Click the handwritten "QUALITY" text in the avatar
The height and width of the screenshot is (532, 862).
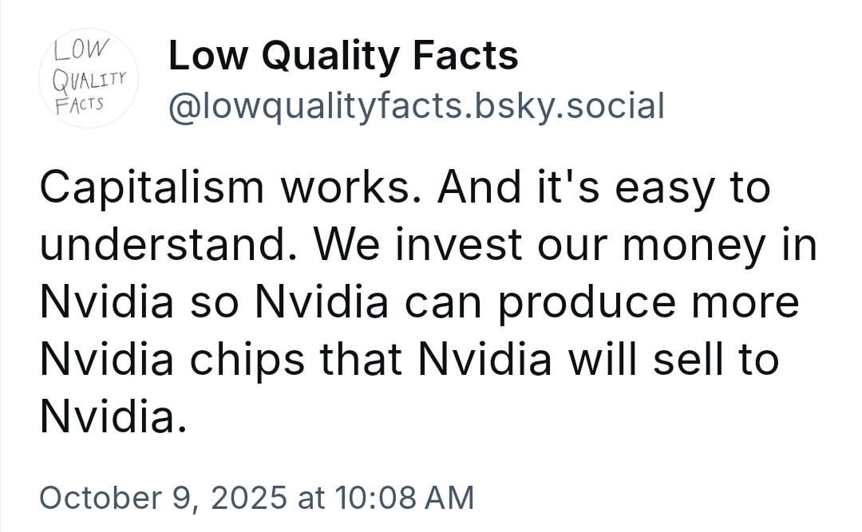point(89,77)
